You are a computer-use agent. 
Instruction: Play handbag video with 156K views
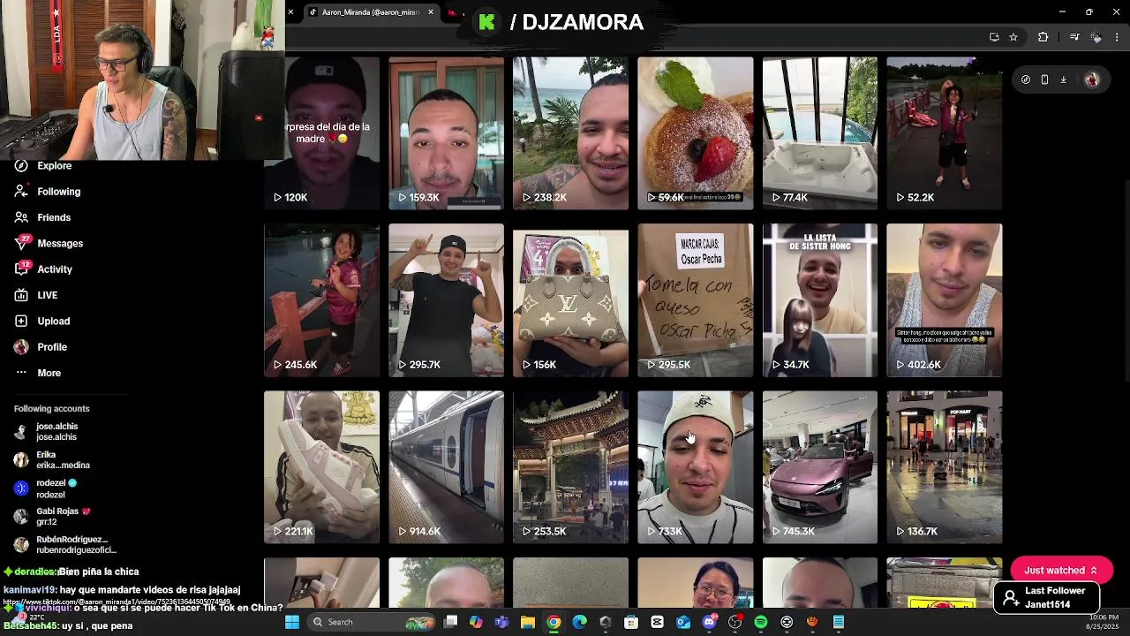point(570,300)
